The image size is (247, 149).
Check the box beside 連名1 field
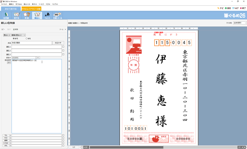pyautogui.click(x=63, y=46)
